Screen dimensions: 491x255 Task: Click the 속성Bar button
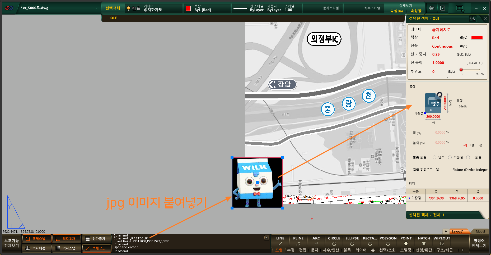pyautogui.click(x=397, y=11)
